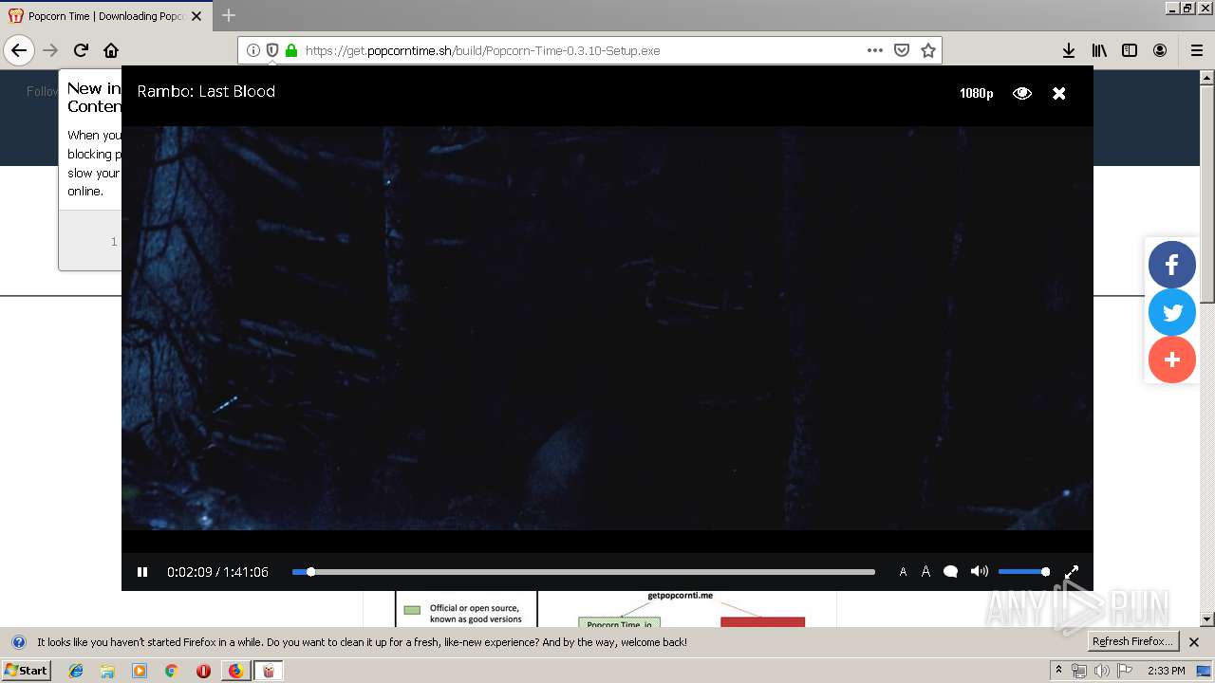Image resolution: width=1215 pixels, height=683 pixels.
Task: Decrease subtitle size with small A icon
Action: pyautogui.click(x=903, y=572)
